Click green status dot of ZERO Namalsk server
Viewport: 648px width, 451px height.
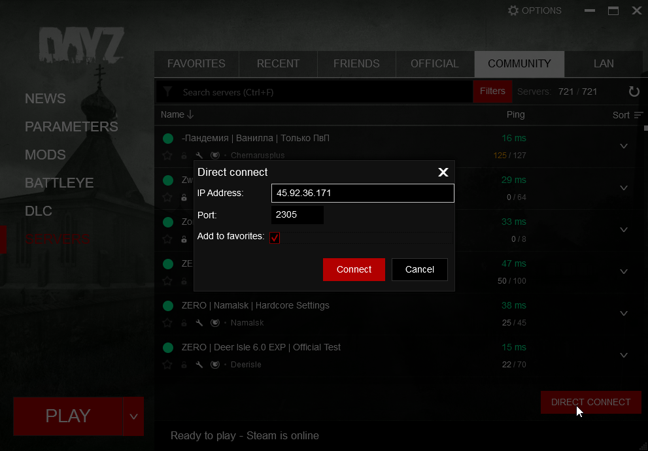pyautogui.click(x=168, y=306)
